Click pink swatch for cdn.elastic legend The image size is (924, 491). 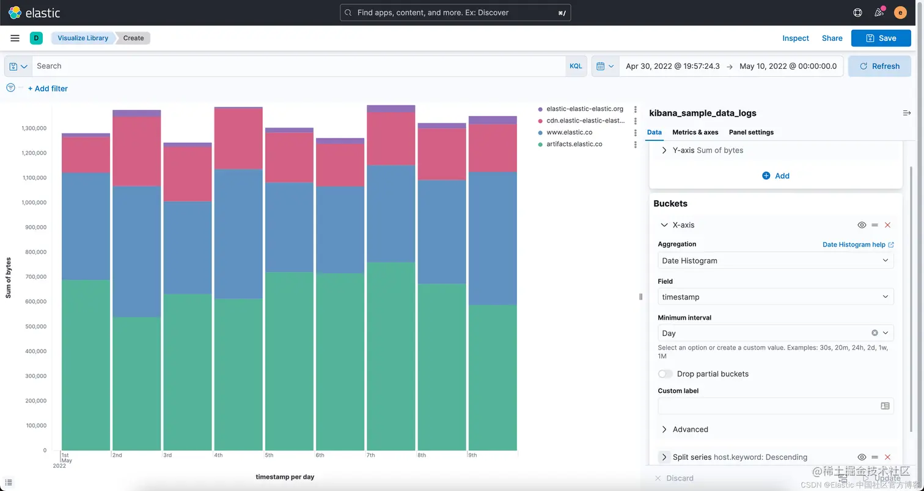(x=540, y=121)
